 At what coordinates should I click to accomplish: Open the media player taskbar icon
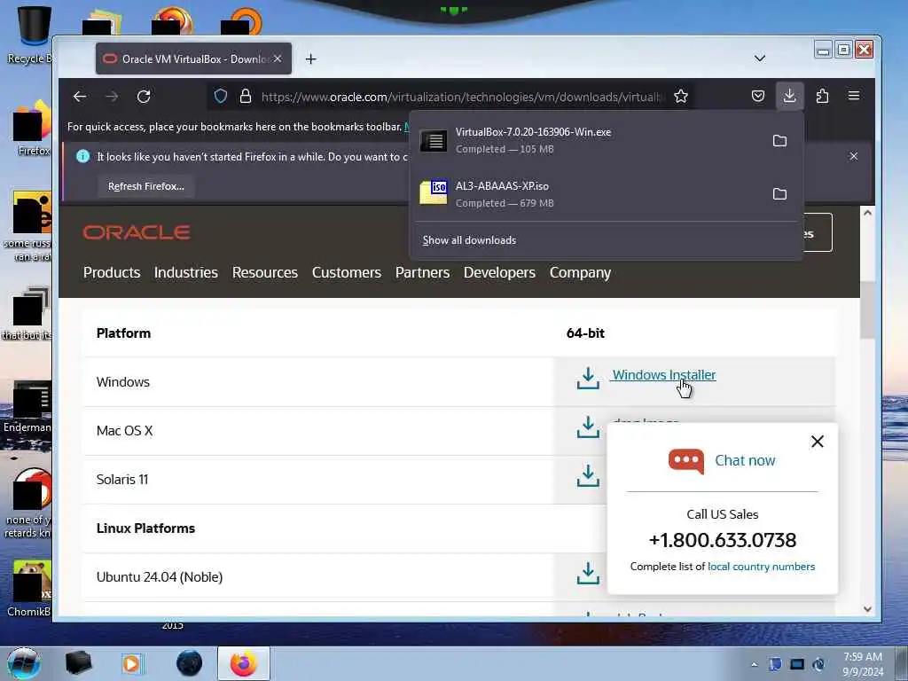[131, 663]
